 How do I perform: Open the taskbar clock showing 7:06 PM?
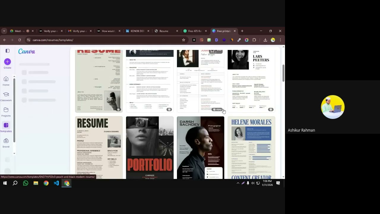267,183
